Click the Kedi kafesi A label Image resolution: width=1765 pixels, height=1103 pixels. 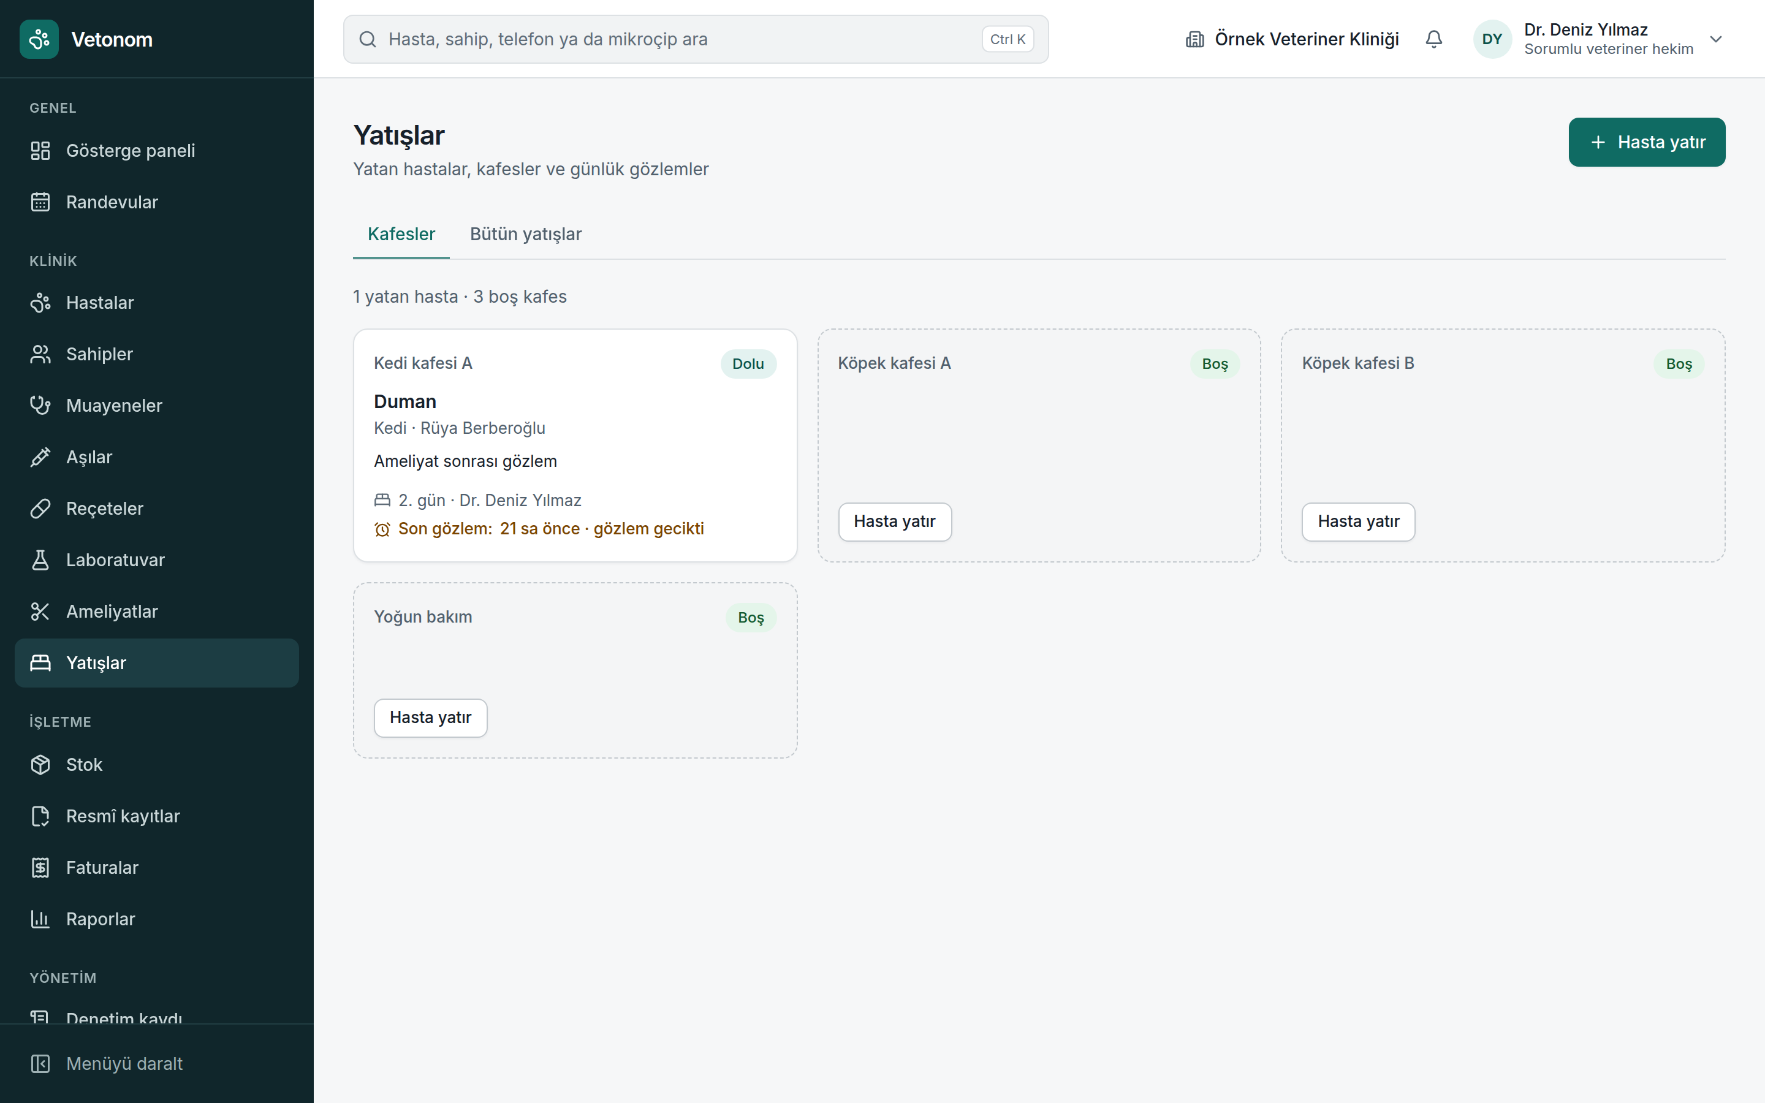tap(423, 363)
